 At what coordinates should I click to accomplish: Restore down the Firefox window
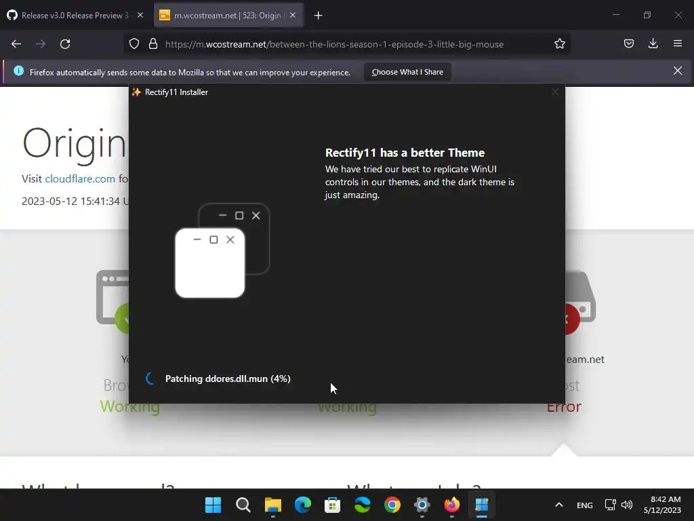(647, 15)
